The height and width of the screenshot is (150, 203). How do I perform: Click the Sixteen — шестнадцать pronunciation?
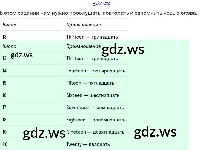coord(93,95)
